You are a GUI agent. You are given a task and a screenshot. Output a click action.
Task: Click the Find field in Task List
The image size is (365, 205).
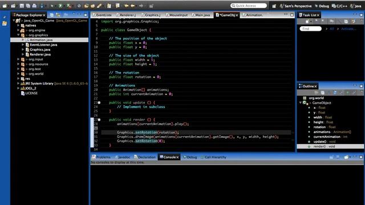click(x=310, y=29)
